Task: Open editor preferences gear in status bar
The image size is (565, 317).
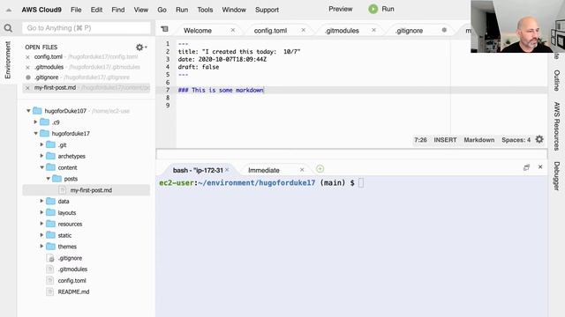Action: [539, 139]
